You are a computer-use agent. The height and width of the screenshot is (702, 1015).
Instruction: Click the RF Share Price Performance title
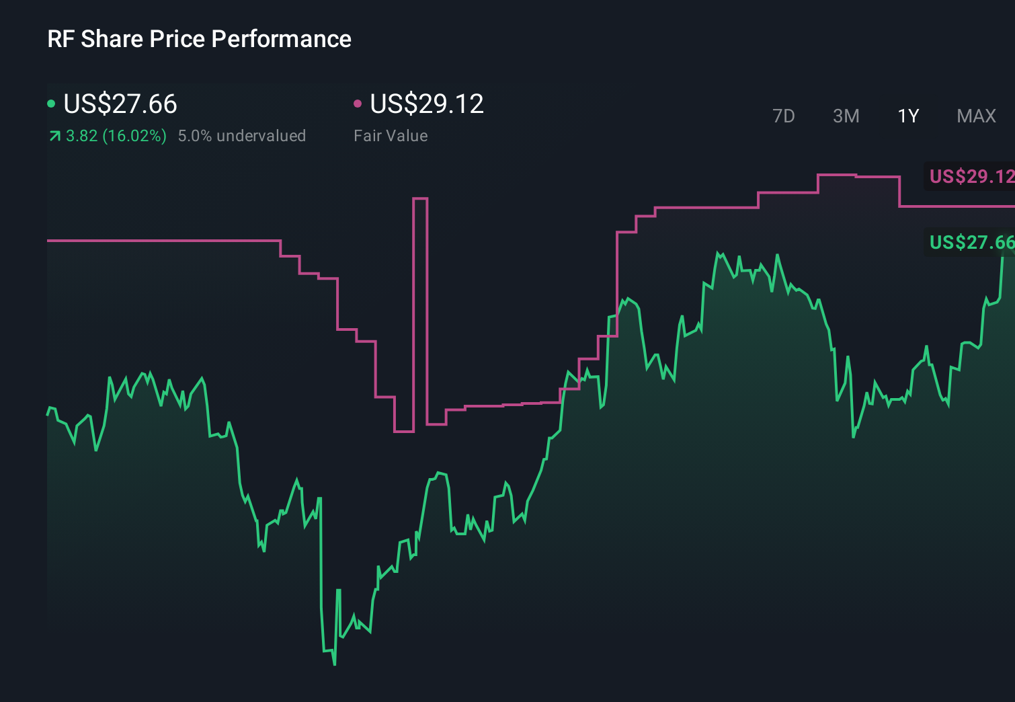tap(198, 39)
